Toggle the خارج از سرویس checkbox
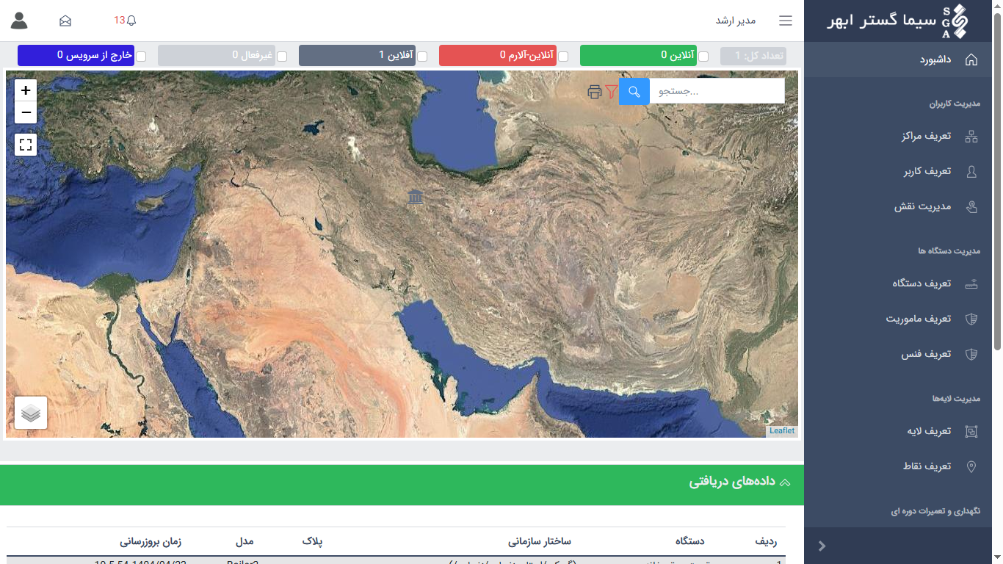Screen dimensions: 1003x564 (x=141, y=57)
